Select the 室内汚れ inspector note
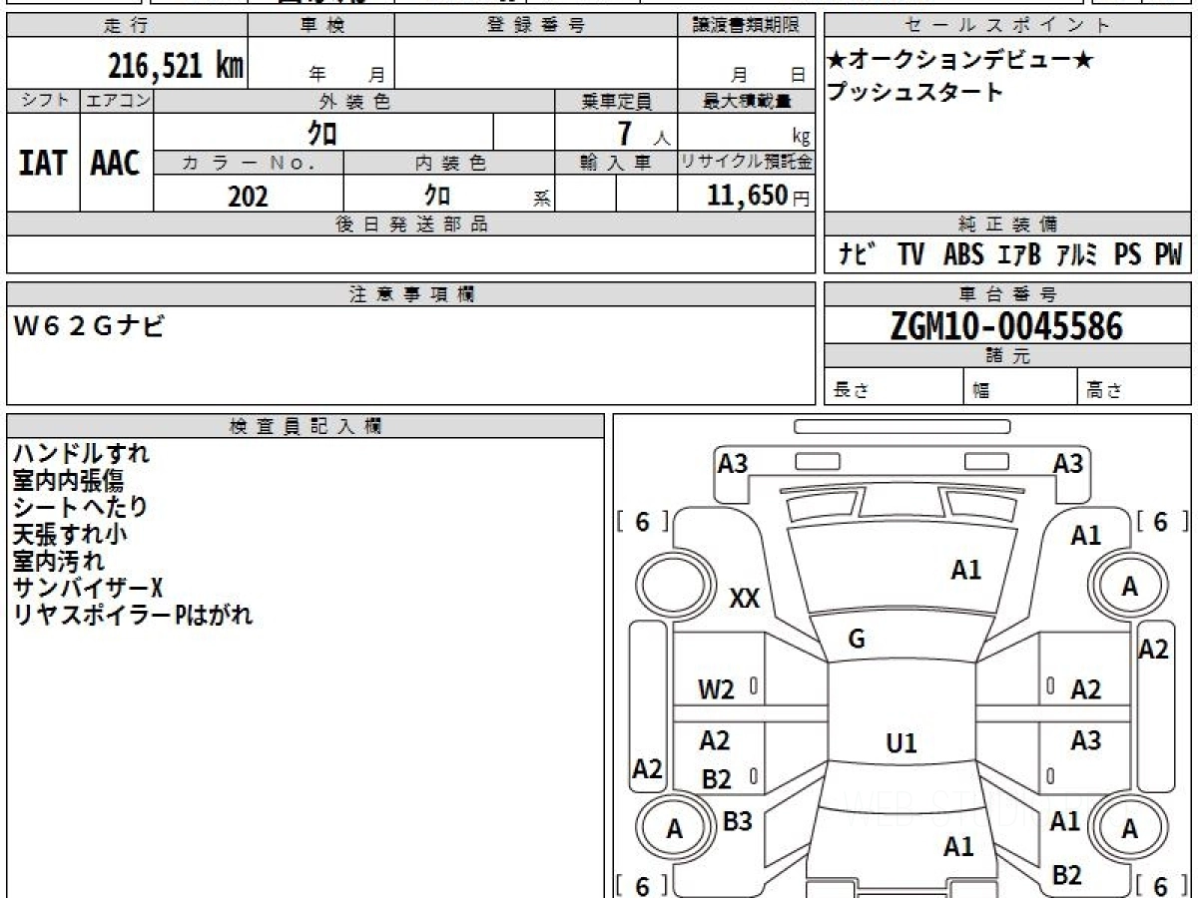The height and width of the screenshot is (898, 1198). tap(58, 561)
